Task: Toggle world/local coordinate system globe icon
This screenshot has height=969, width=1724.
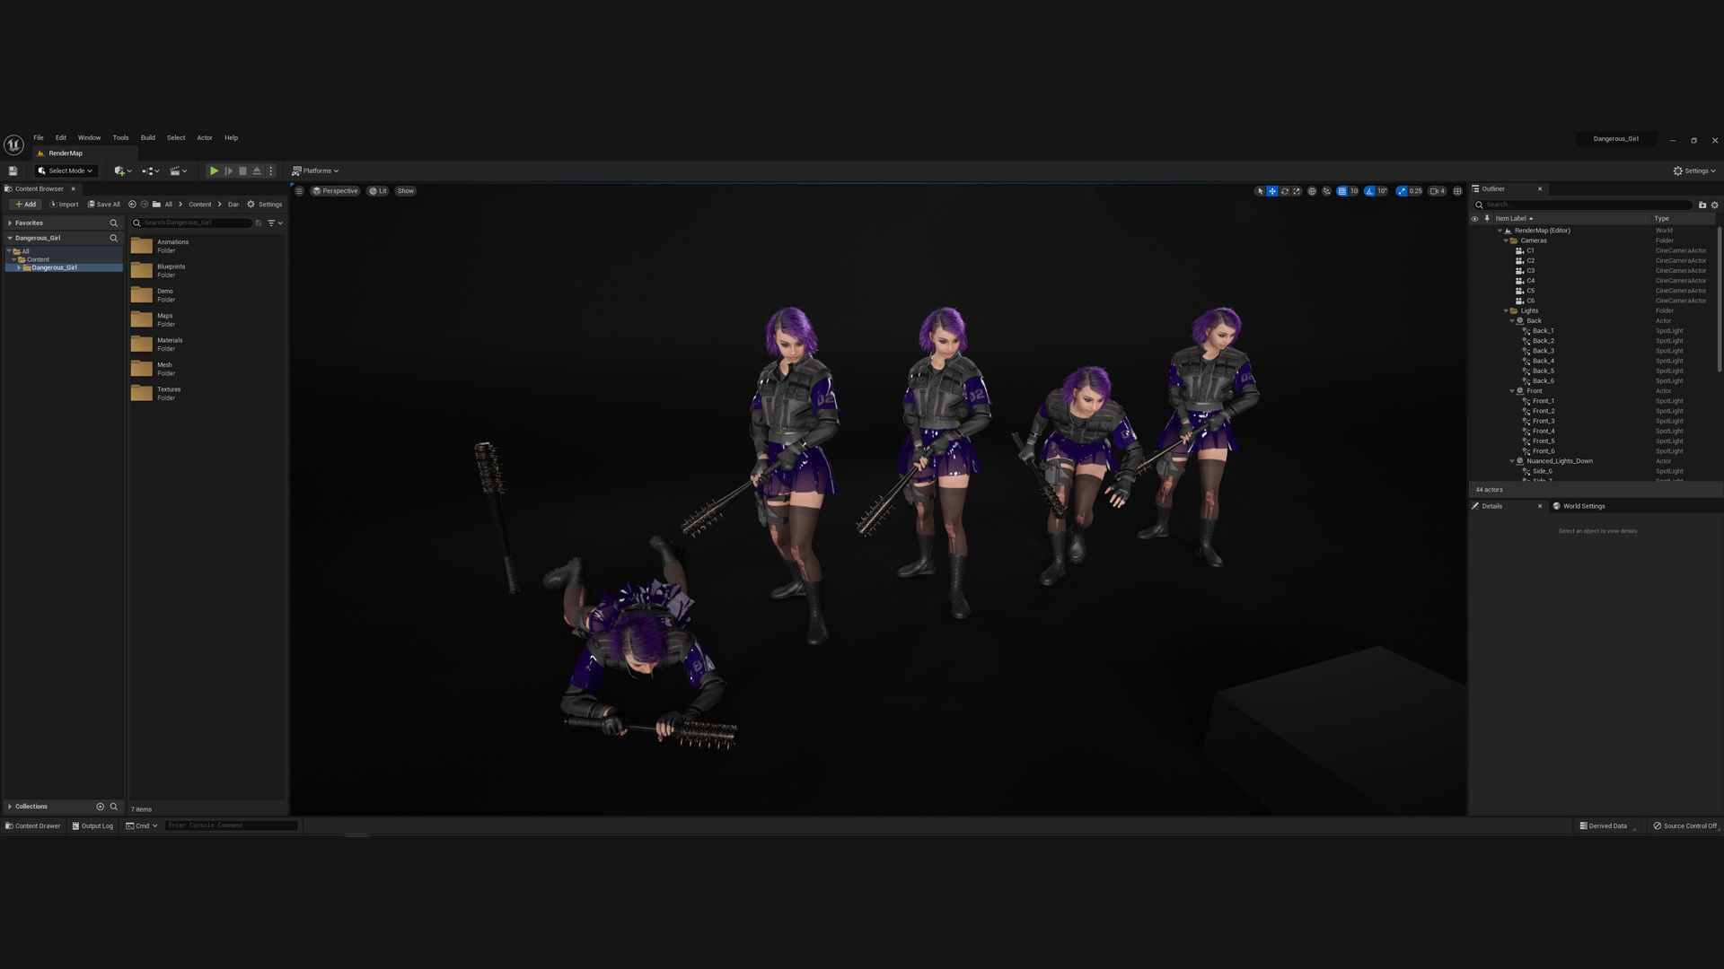Action: tap(1312, 191)
